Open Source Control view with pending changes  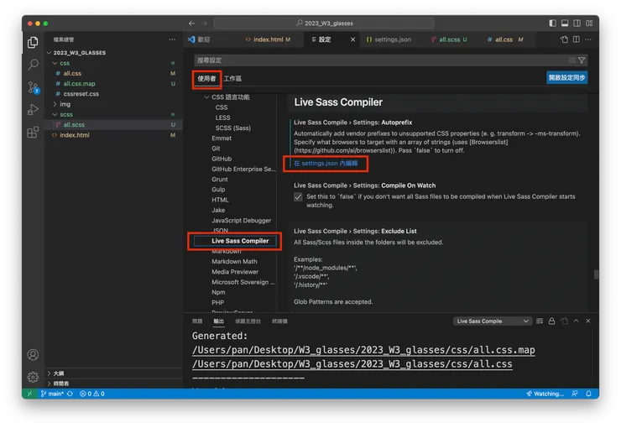[x=33, y=87]
